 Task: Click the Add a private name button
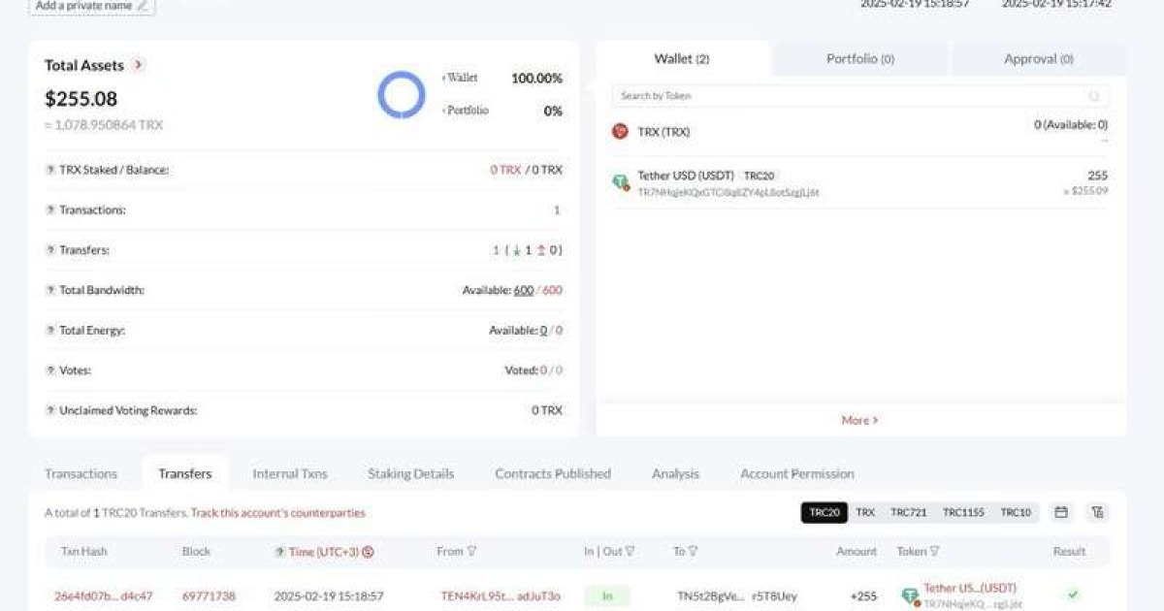[x=92, y=6]
